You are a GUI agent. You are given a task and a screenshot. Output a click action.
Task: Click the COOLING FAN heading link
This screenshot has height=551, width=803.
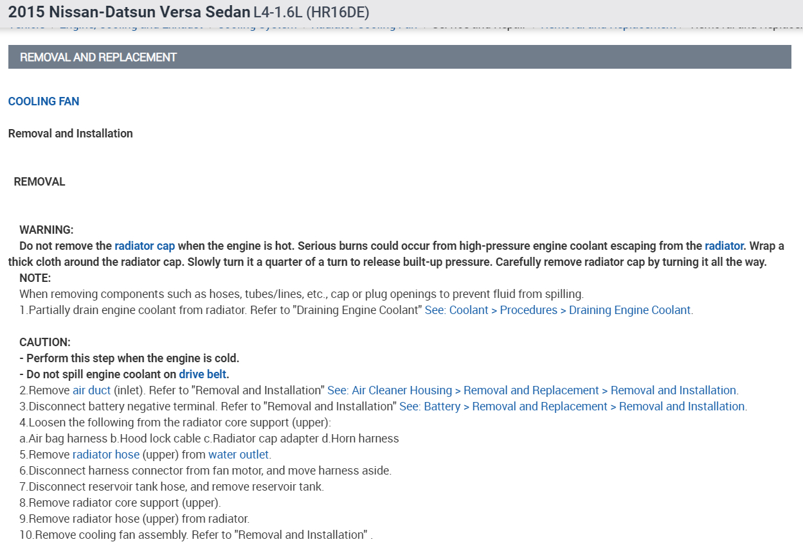[44, 101]
